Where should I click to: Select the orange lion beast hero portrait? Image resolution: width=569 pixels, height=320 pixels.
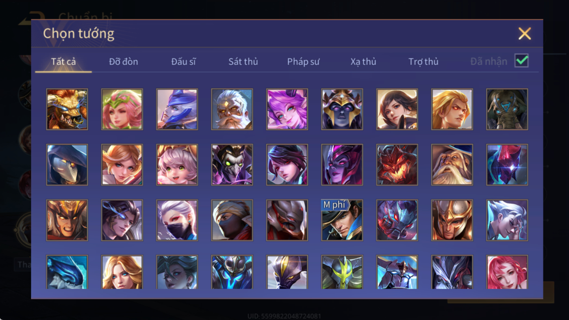click(67, 109)
